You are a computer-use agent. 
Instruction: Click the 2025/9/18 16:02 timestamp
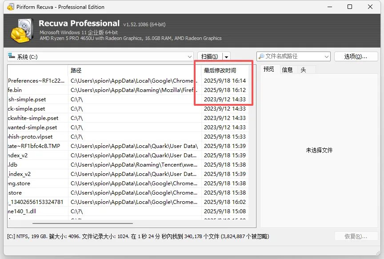225,202
